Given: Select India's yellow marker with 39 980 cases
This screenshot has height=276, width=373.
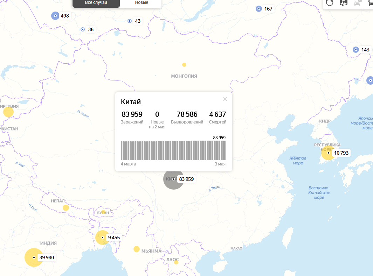Looking at the screenshot, I should (x=34, y=257).
